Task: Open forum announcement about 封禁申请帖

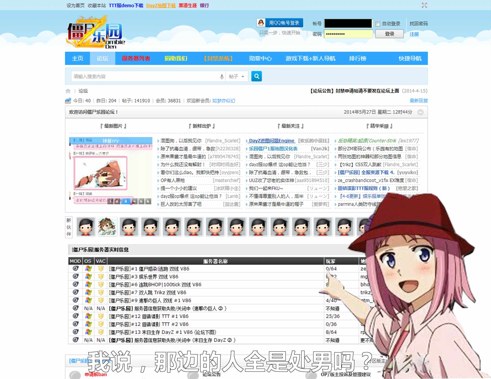Action: [354, 91]
